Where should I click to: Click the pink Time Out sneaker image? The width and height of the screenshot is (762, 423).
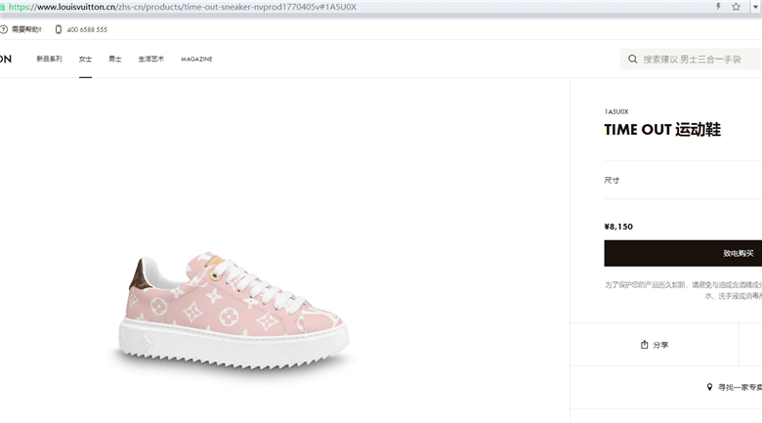(233, 313)
